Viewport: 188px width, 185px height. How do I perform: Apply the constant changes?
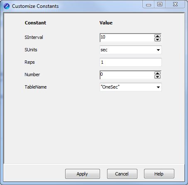83,174
